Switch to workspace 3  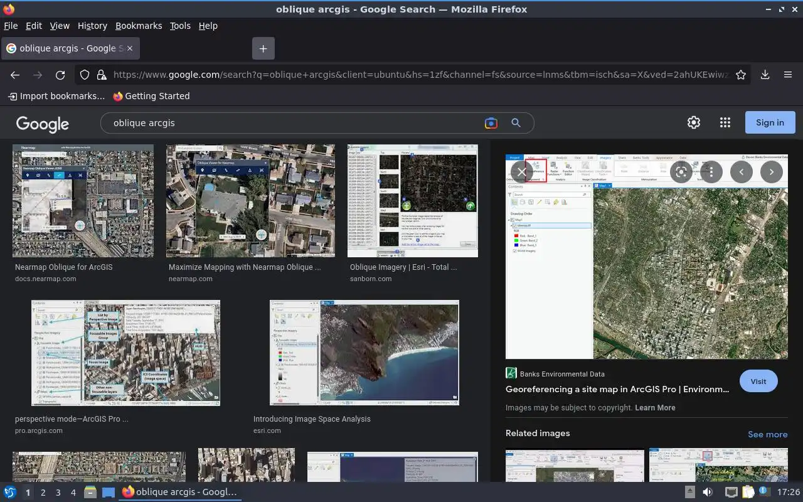tap(58, 493)
